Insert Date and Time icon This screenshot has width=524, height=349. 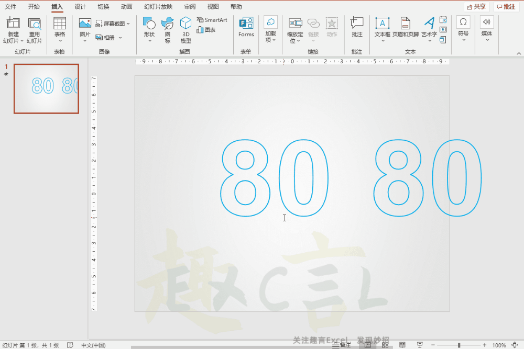[443, 20]
